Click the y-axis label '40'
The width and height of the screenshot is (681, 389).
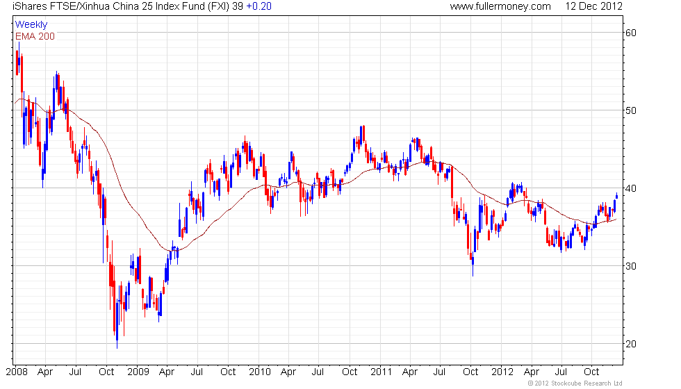(x=631, y=188)
